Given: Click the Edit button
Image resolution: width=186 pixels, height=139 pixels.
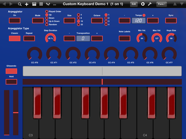Looking at the screenshot, I should pos(134,4).
